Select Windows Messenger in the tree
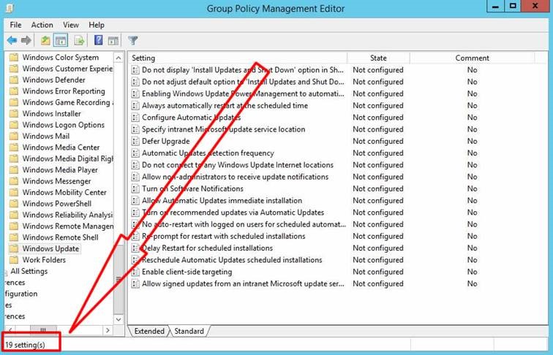This screenshot has width=553, height=355. 57,181
